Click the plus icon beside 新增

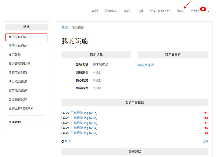(63, 141)
